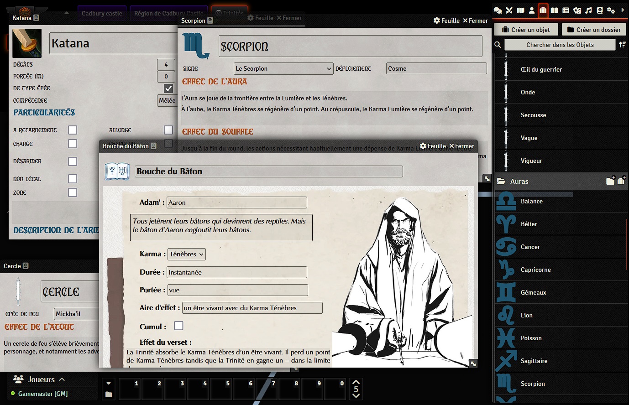Toggle the 'De type épée' checkbox
Screen dimensions: 629x405
(x=168, y=88)
